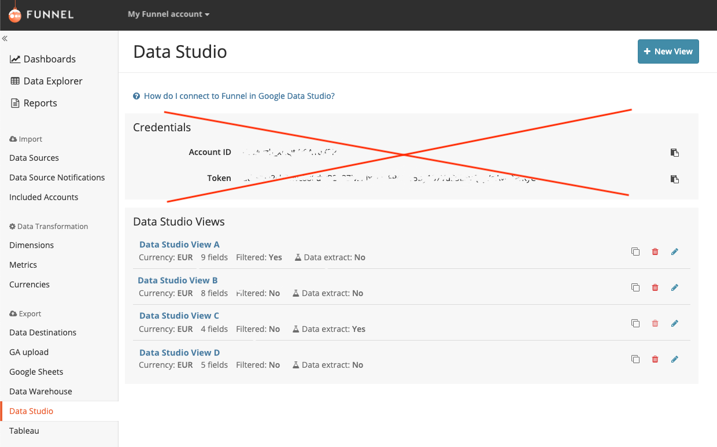The image size is (717, 447).
Task: Open Data Studio View D
Action: pos(180,353)
